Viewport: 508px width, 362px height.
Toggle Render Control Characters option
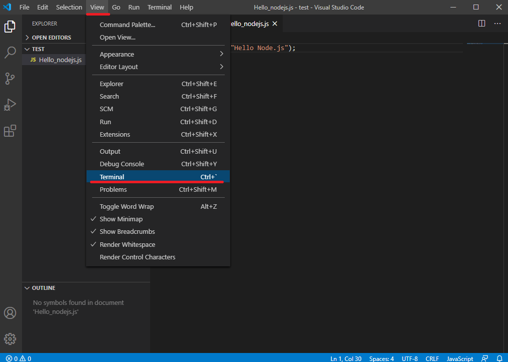158,257
